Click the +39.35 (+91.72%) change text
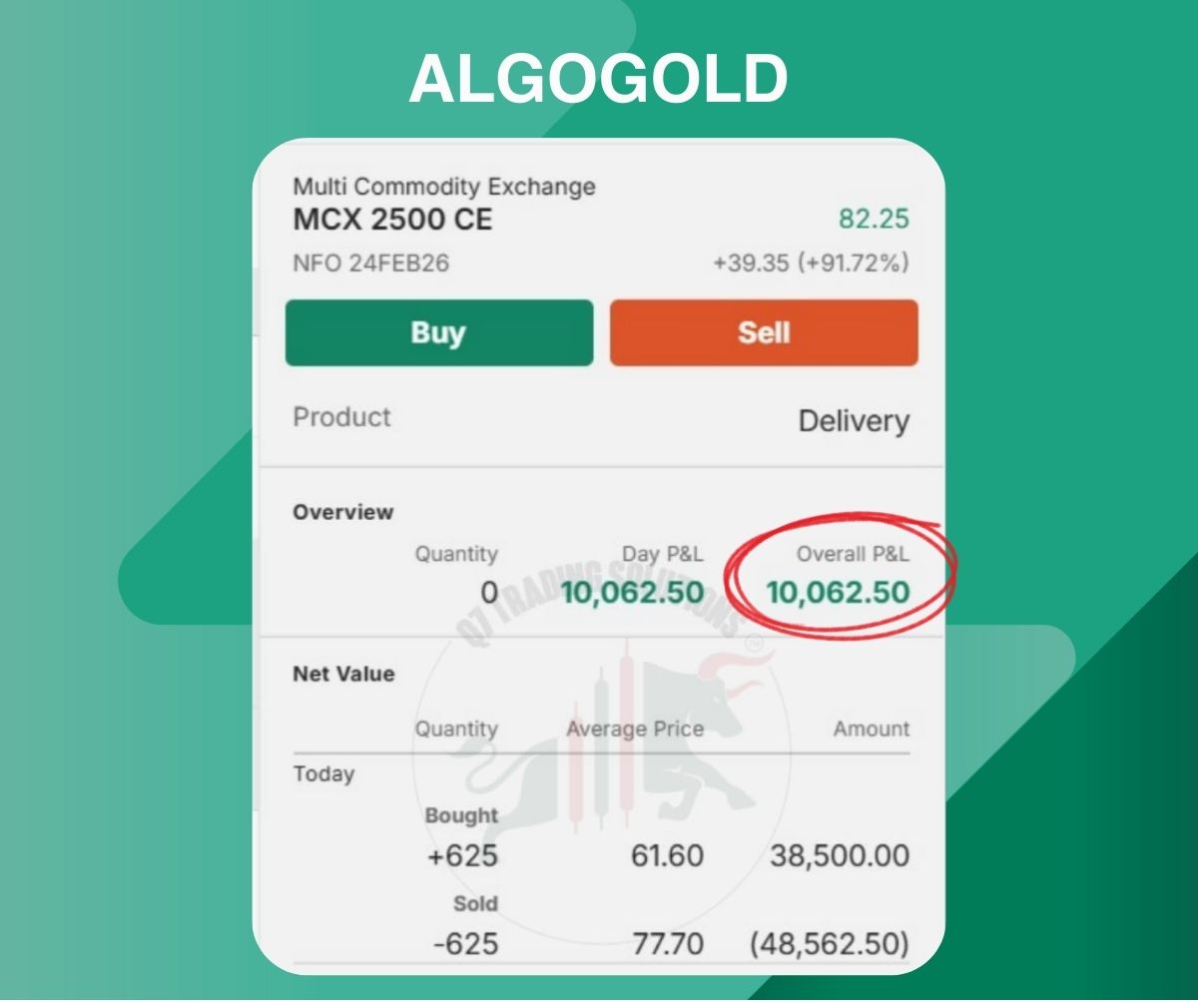This screenshot has height=1002, width=1198. [810, 263]
